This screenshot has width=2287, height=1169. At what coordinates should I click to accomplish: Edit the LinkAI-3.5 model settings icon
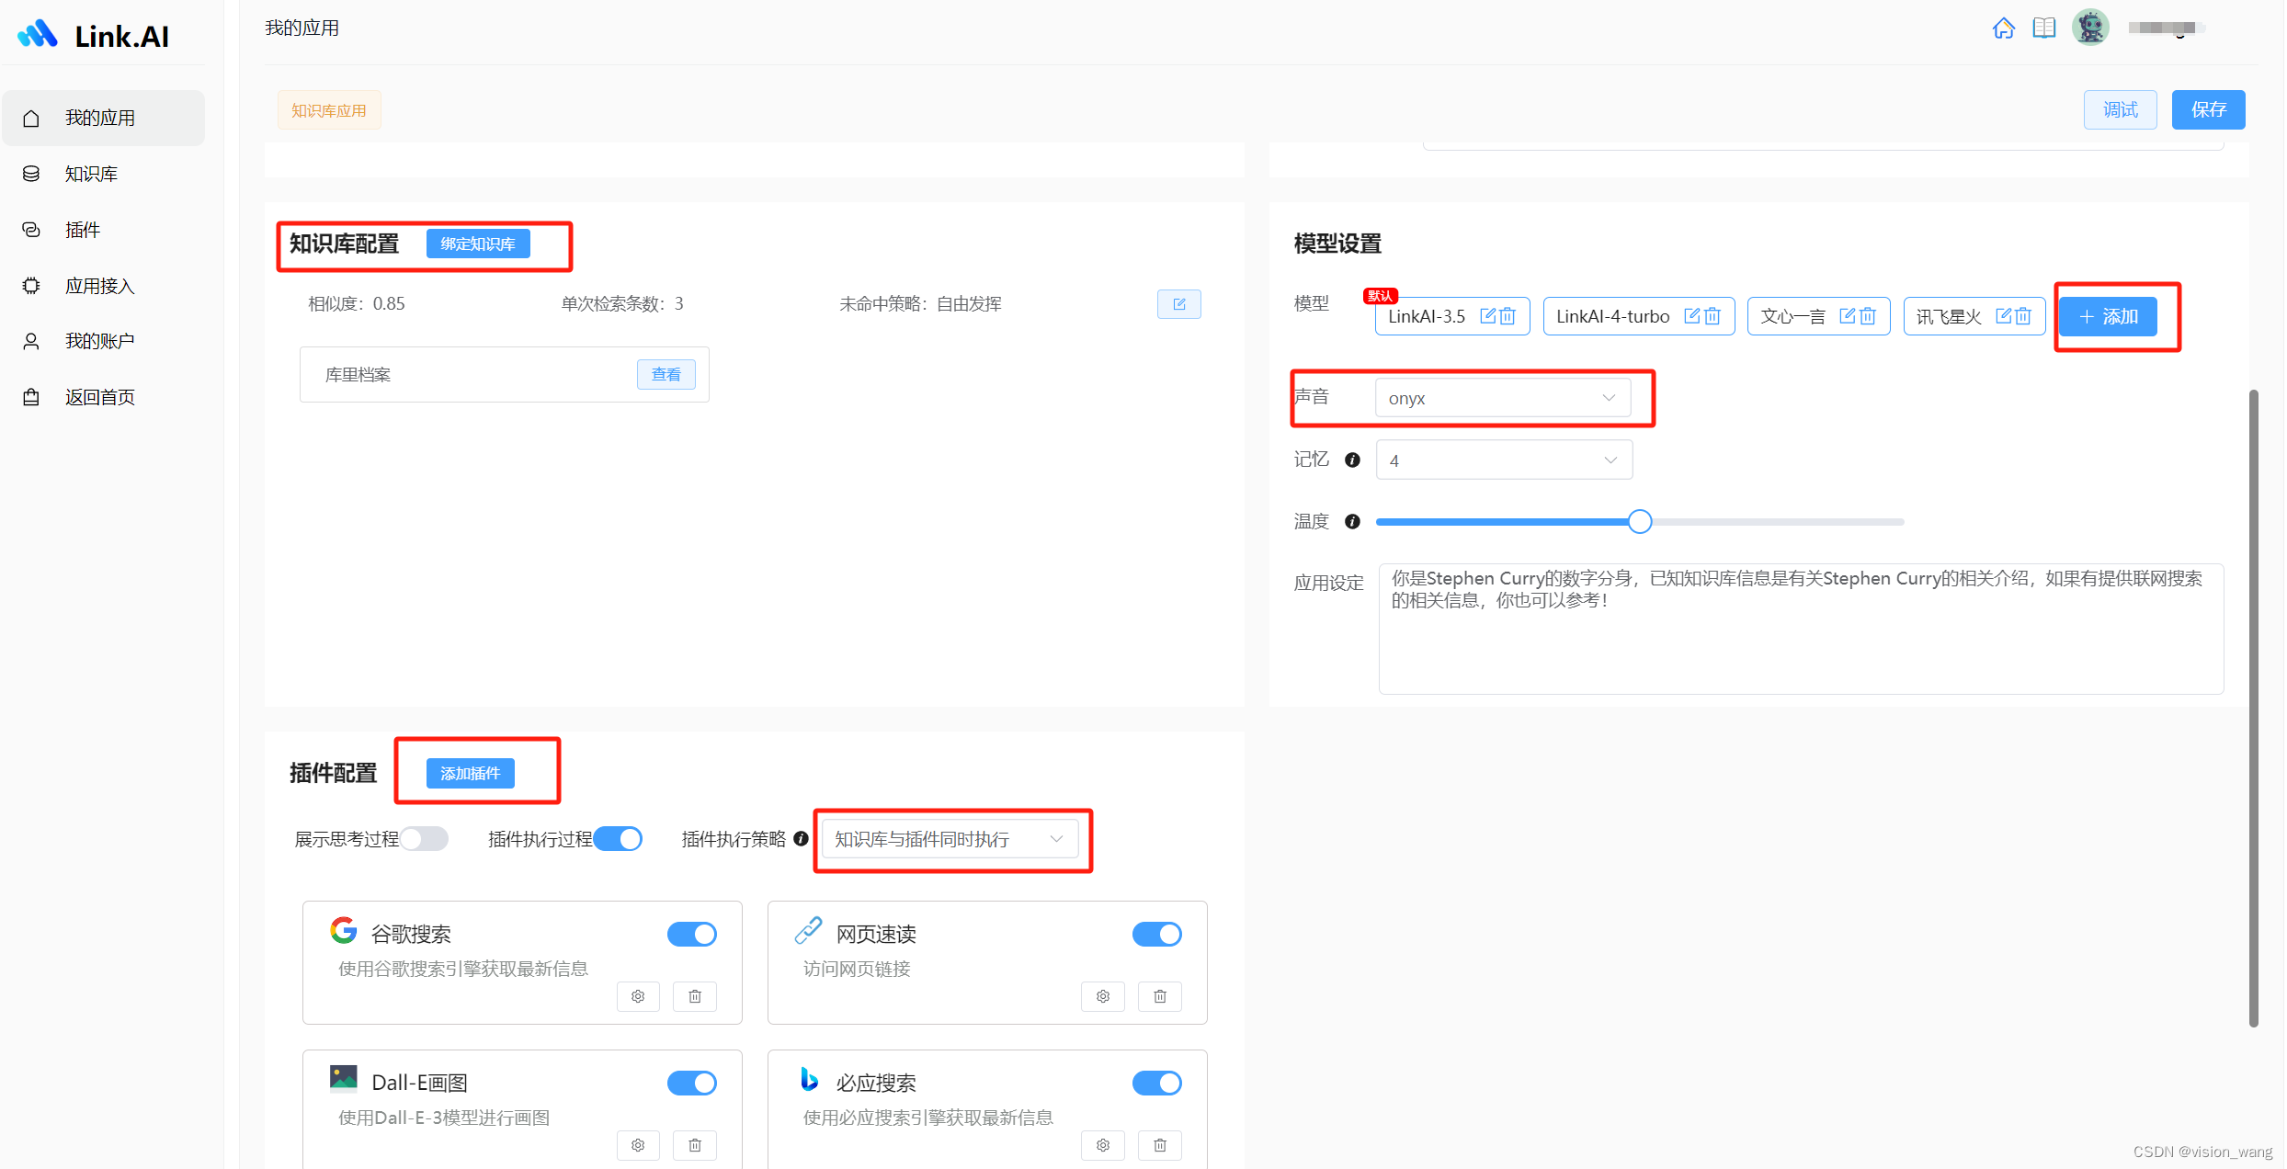(x=1487, y=316)
